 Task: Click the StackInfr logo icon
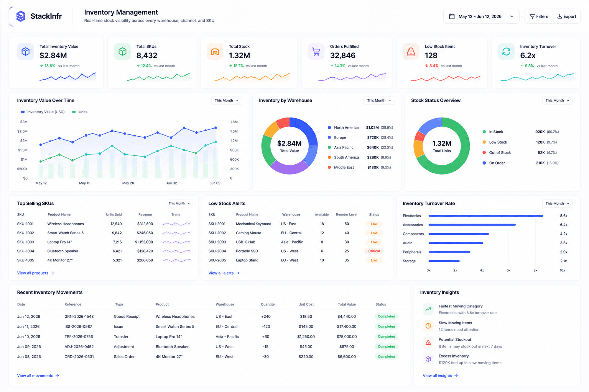(x=21, y=16)
